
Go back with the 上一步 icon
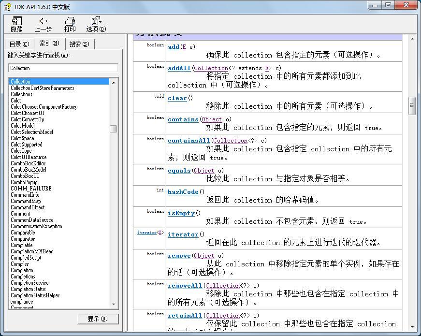click(x=43, y=24)
